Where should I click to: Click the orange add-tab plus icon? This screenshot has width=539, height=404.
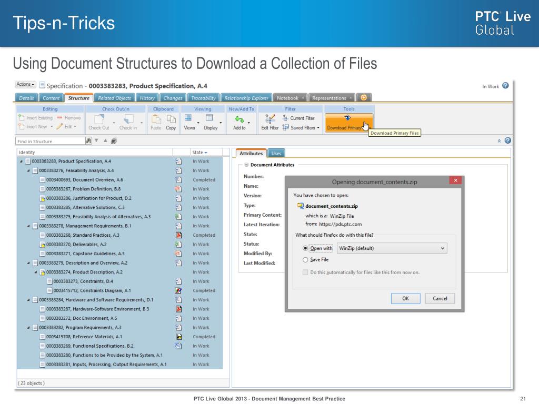click(x=364, y=97)
